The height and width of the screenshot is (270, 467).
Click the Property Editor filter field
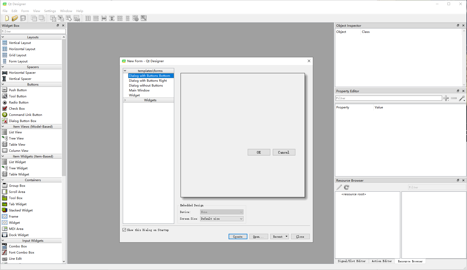tap(389, 98)
